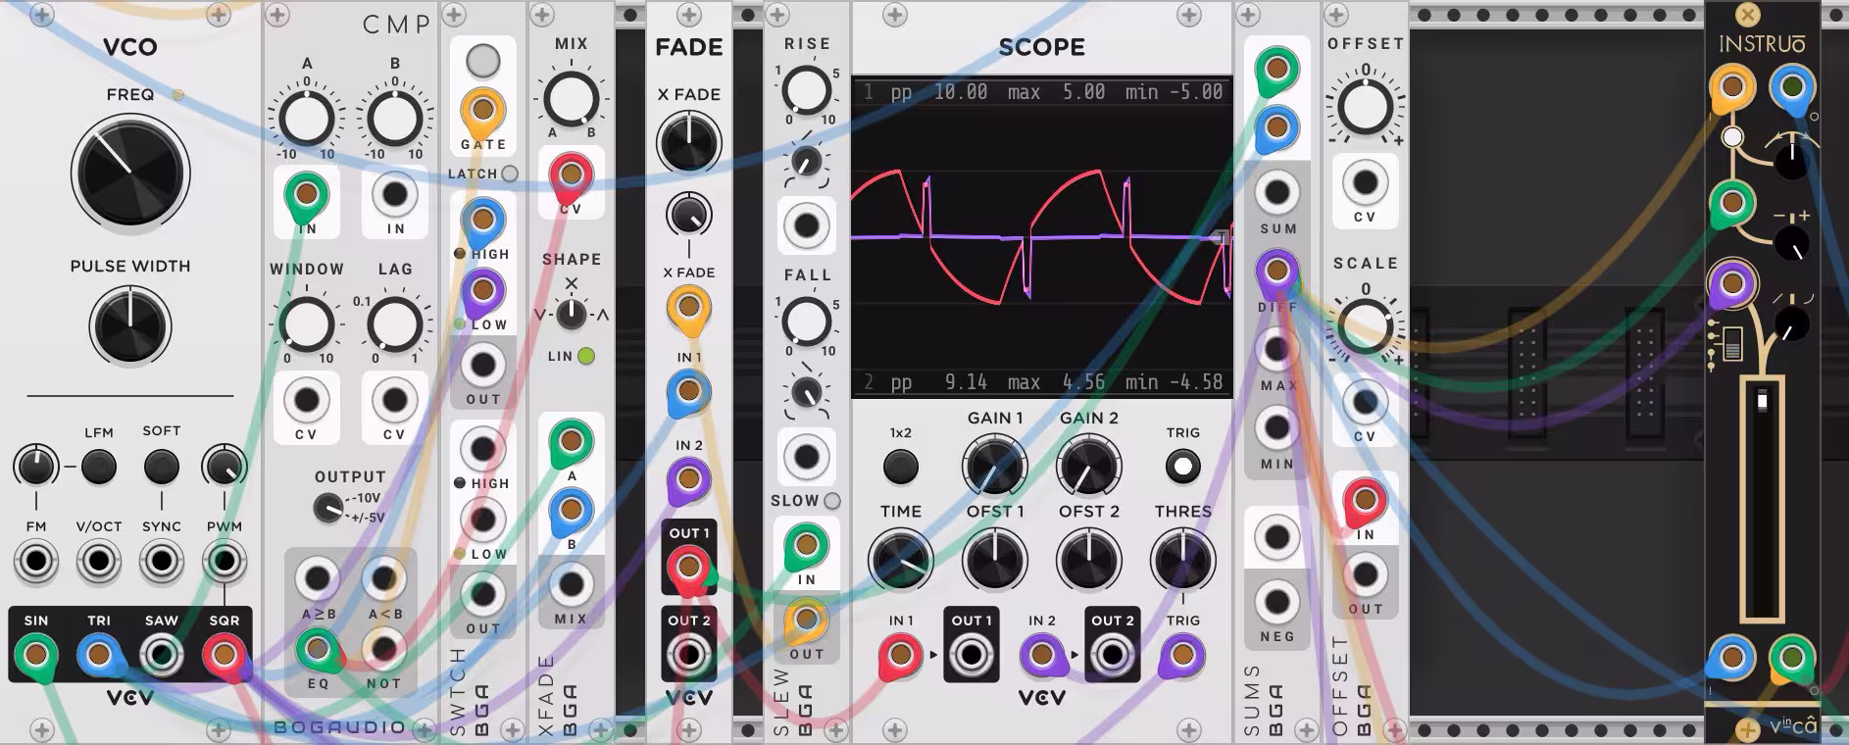
Task: Click the SUMS SUM output jack
Action: [1276, 192]
